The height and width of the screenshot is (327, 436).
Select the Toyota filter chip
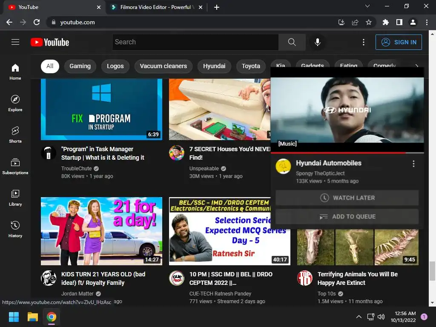pyautogui.click(x=251, y=66)
